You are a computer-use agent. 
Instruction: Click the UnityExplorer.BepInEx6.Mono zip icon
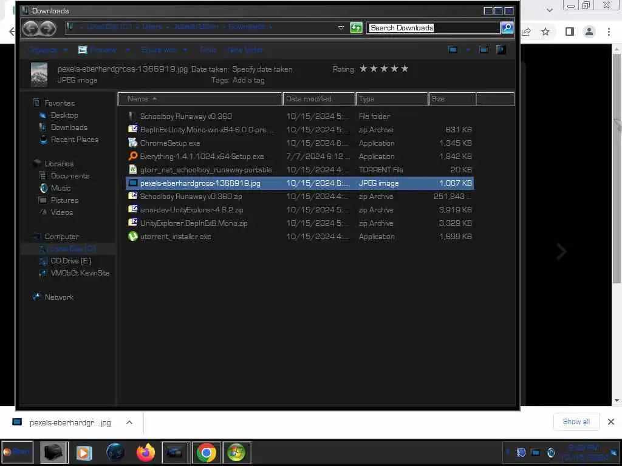click(x=133, y=223)
